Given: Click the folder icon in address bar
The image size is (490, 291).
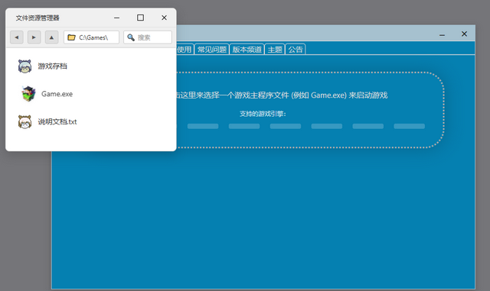Looking at the screenshot, I should coord(71,37).
